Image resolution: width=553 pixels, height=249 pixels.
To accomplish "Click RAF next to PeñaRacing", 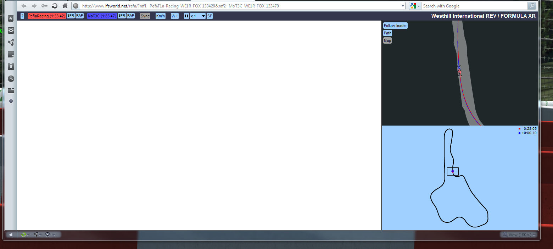I will [x=79, y=16].
